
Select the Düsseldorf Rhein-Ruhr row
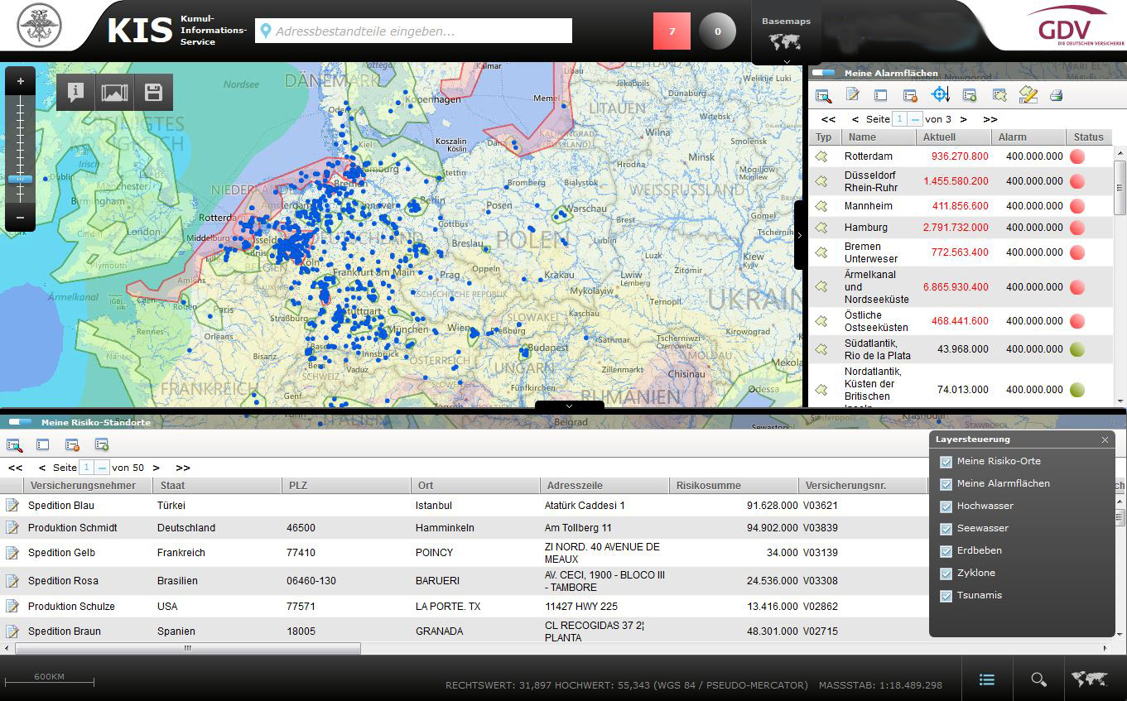click(962, 181)
